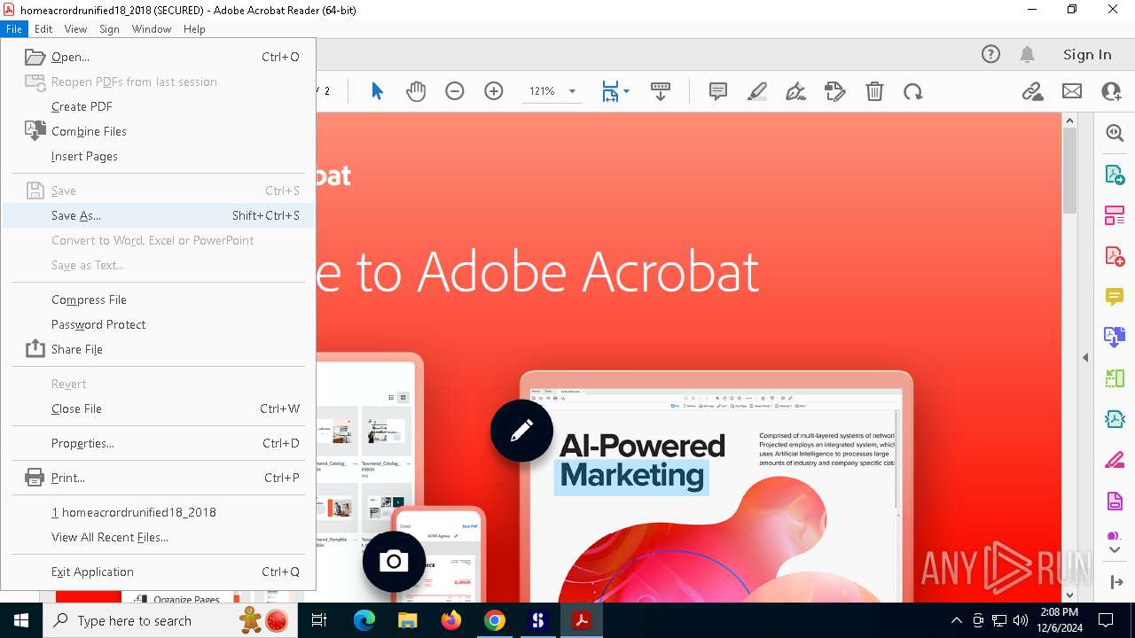The width and height of the screenshot is (1135, 638).
Task: Open the View menu
Action: click(x=75, y=28)
